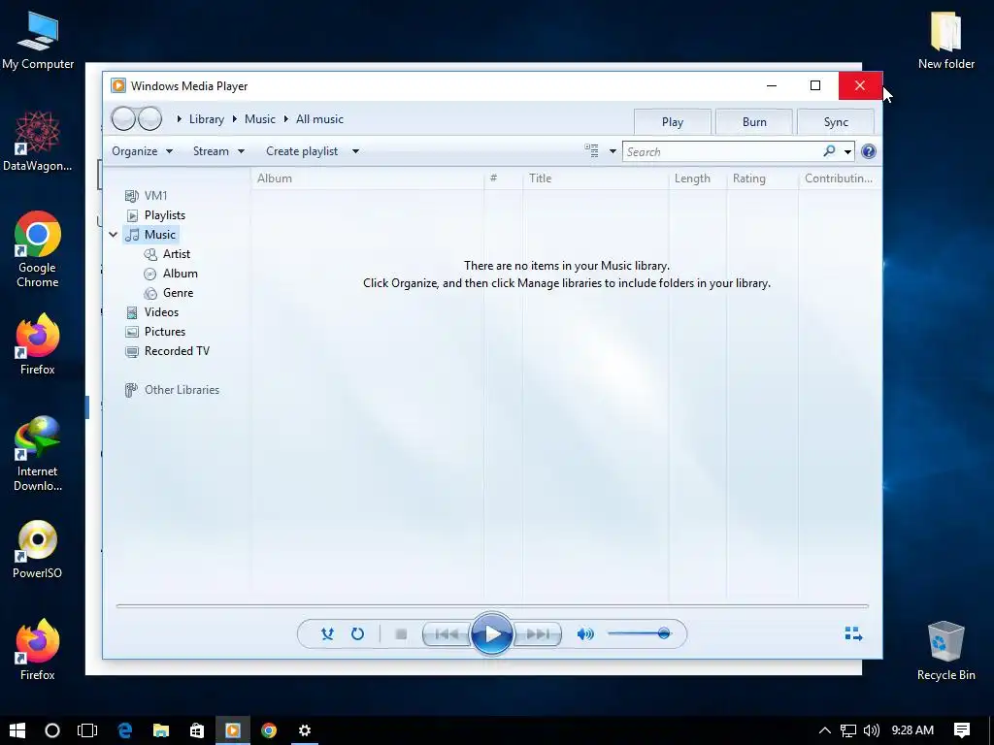The image size is (994, 745).
Task: Toggle shuffle in the playback controls
Action: pos(327,634)
